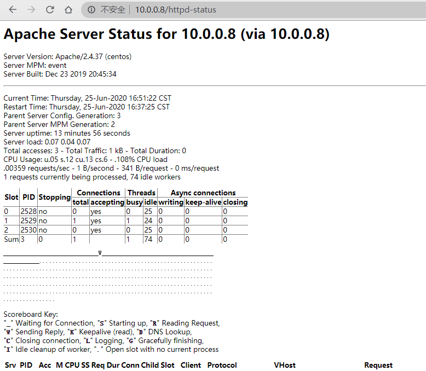426x371 pixels.
Task: Go to the browser home page
Action: (68, 10)
